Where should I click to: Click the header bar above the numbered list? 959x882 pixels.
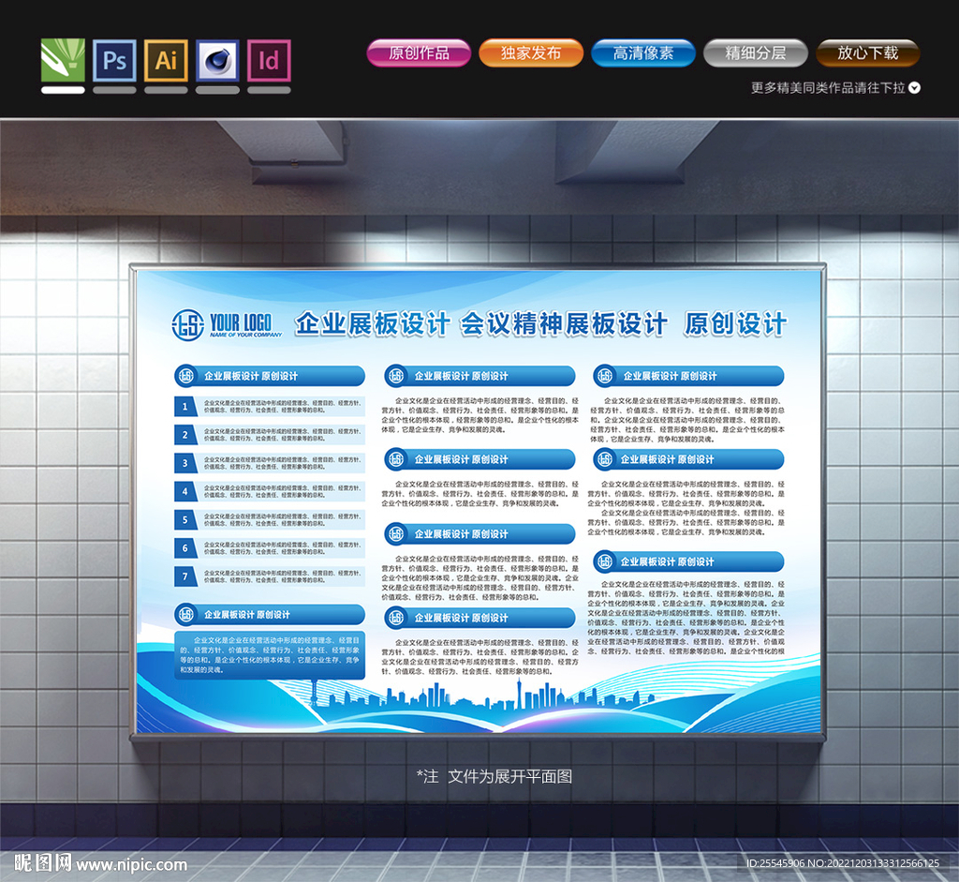[x=270, y=376]
